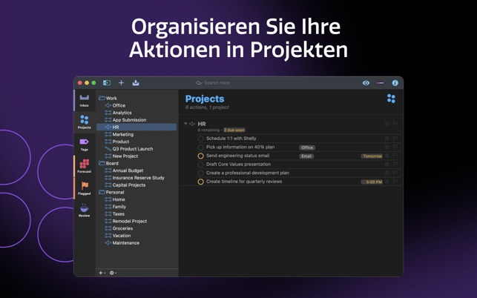
Task: Open note for Send engineering status email
Action: (x=387, y=156)
